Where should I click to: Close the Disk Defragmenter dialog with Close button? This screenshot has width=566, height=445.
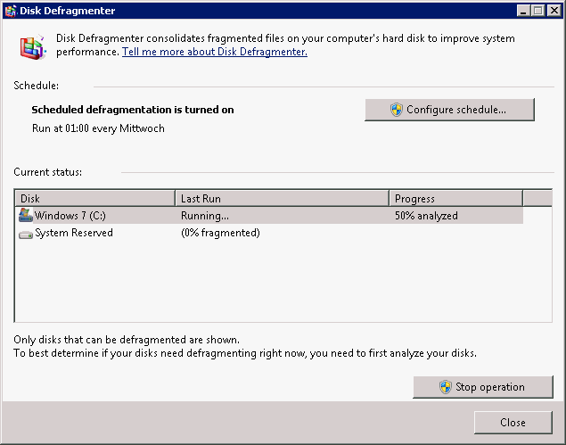(513, 422)
